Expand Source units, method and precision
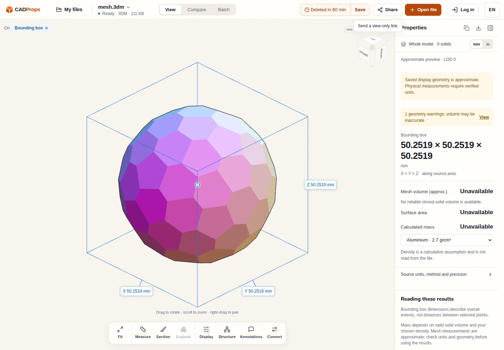504x350 pixels. tap(447, 274)
